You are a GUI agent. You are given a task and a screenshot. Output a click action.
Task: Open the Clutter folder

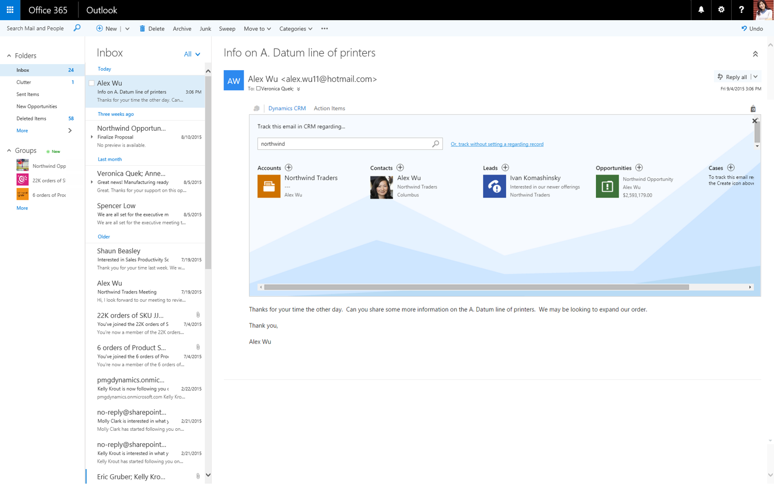coord(42,82)
